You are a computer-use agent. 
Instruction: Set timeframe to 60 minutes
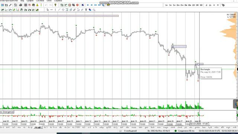coord(190,5)
